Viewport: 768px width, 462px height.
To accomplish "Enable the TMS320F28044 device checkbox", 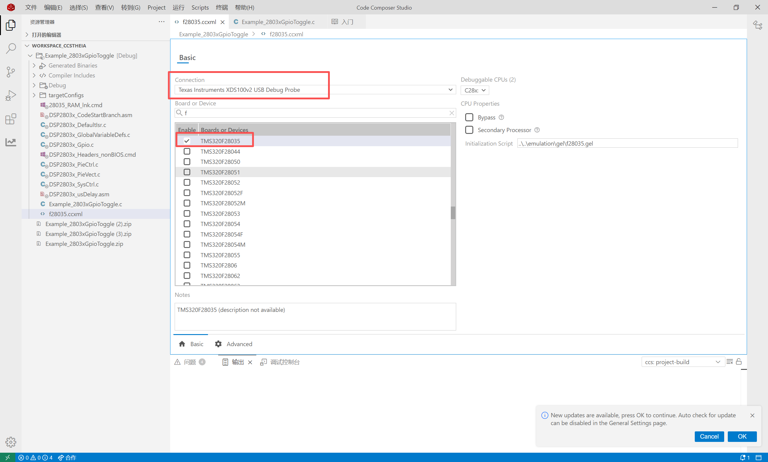I will (x=187, y=151).
